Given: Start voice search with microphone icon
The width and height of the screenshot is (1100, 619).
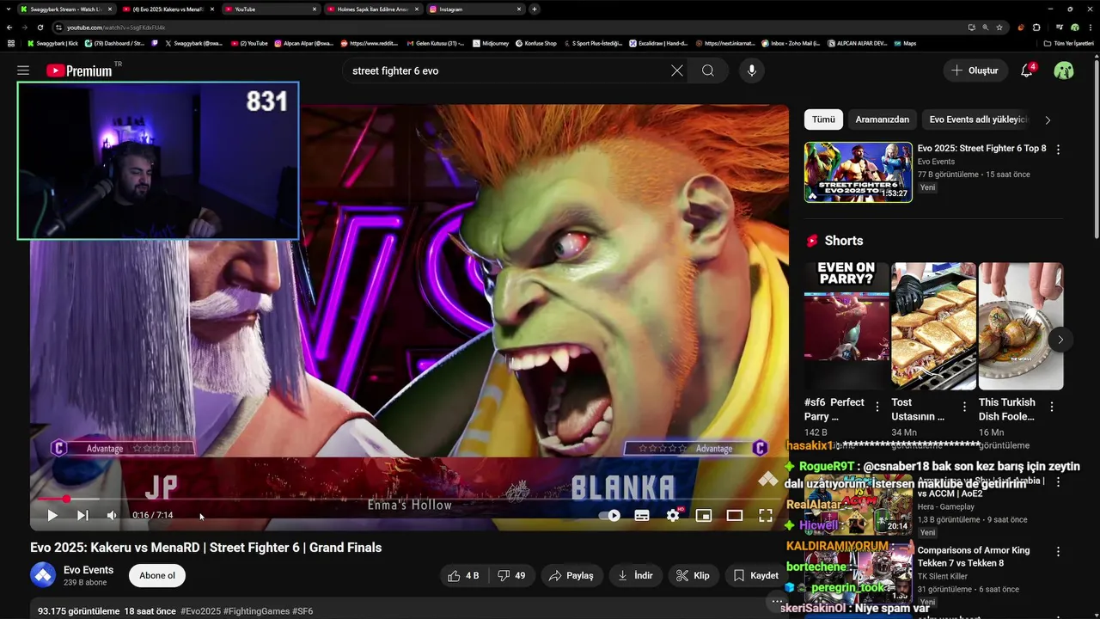Looking at the screenshot, I should pyautogui.click(x=752, y=70).
